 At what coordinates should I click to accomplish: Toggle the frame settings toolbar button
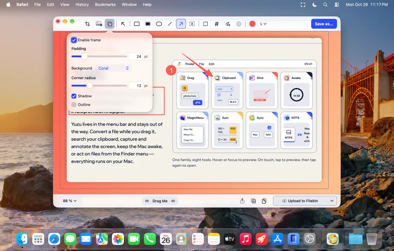point(110,24)
